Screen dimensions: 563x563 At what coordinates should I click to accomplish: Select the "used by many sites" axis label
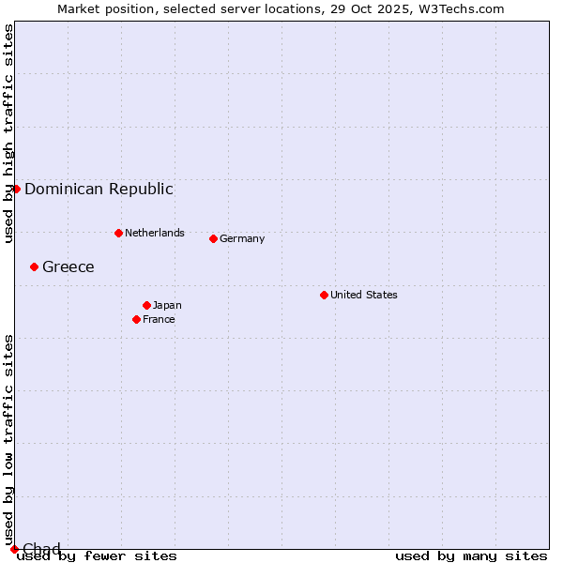[471, 555]
